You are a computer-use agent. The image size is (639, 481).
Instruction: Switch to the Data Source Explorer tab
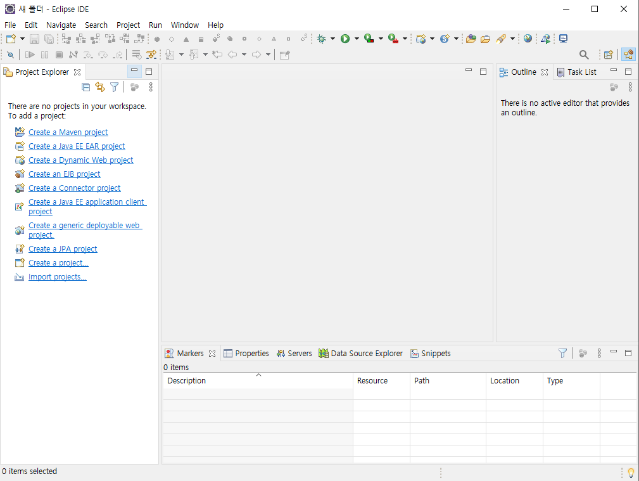coord(360,354)
